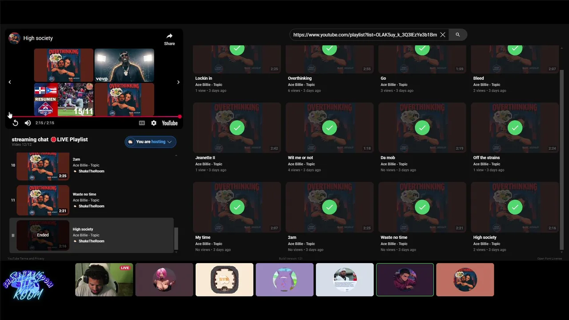Click the vevo suggested video thumbnail

[x=124, y=65]
